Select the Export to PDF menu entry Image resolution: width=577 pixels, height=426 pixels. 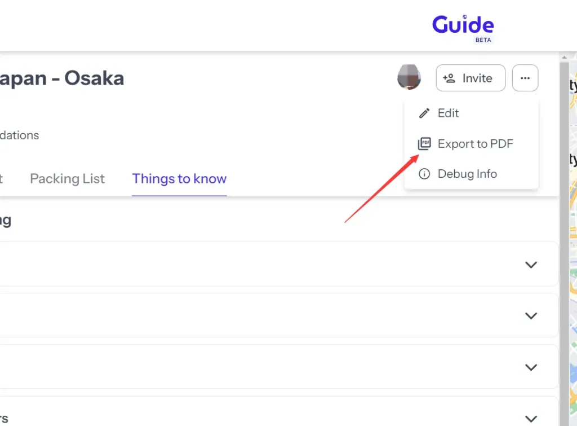[x=476, y=143]
